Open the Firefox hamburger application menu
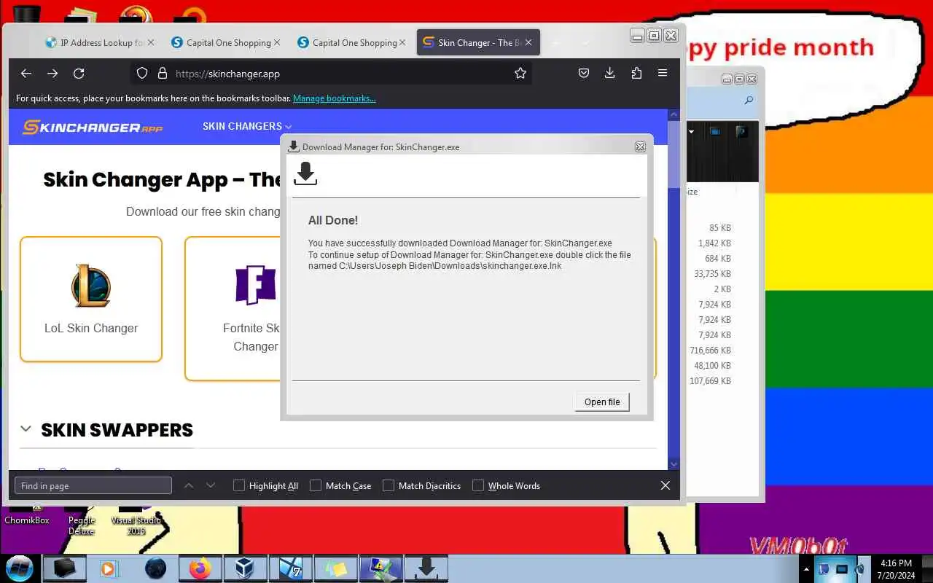 (663, 74)
